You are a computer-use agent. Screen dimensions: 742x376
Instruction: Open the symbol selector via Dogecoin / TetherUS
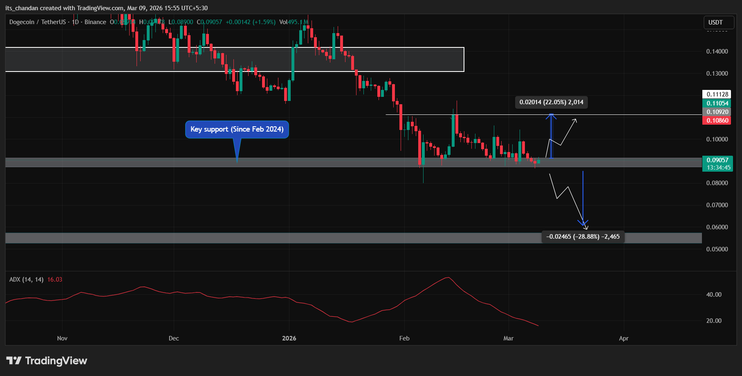[x=37, y=22]
